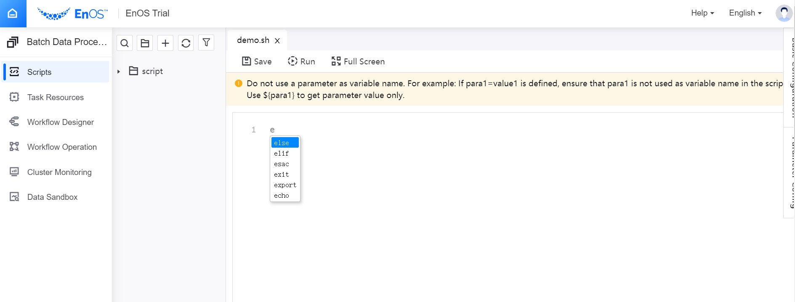Click the search icon in script panel
The height and width of the screenshot is (302, 795).
[x=125, y=43]
